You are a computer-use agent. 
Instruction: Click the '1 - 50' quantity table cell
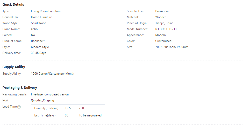(x=69, y=108)
